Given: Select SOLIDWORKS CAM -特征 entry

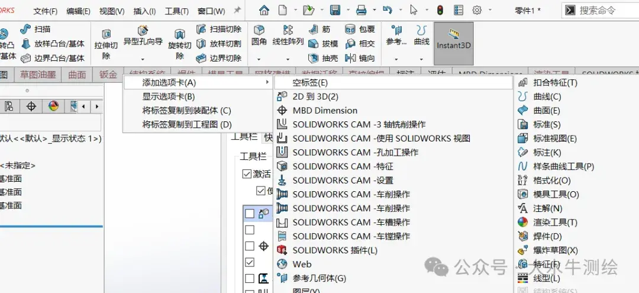Looking at the screenshot, I should pos(393,166).
